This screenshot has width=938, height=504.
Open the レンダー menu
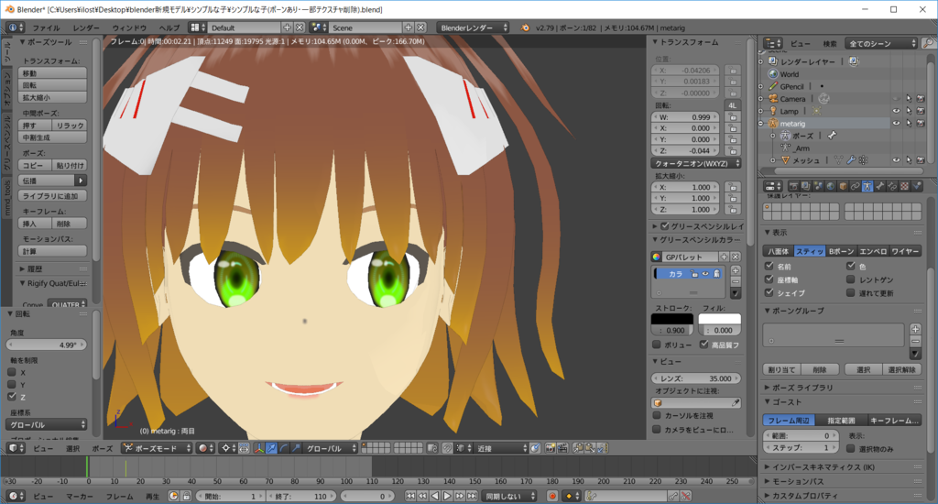pyautogui.click(x=86, y=27)
